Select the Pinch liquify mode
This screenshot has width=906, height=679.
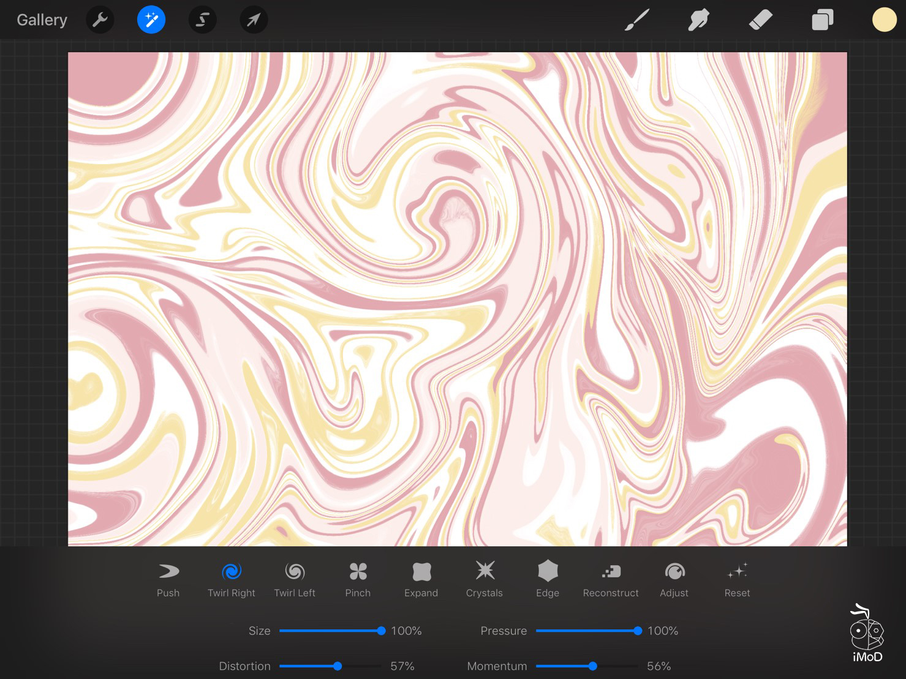point(358,579)
